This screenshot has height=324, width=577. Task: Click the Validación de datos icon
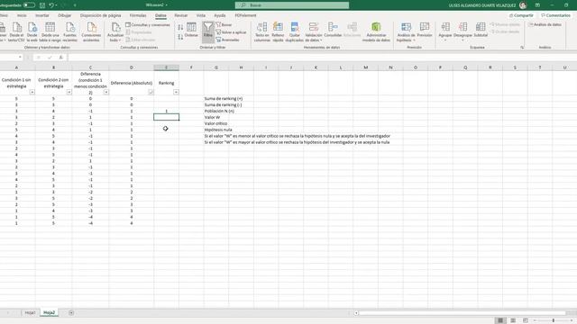tap(314, 27)
